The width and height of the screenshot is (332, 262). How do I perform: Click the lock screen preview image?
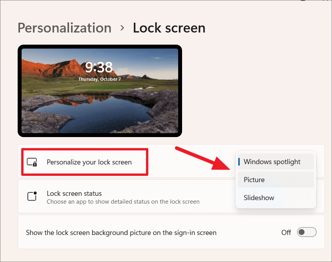click(x=100, y=91)
